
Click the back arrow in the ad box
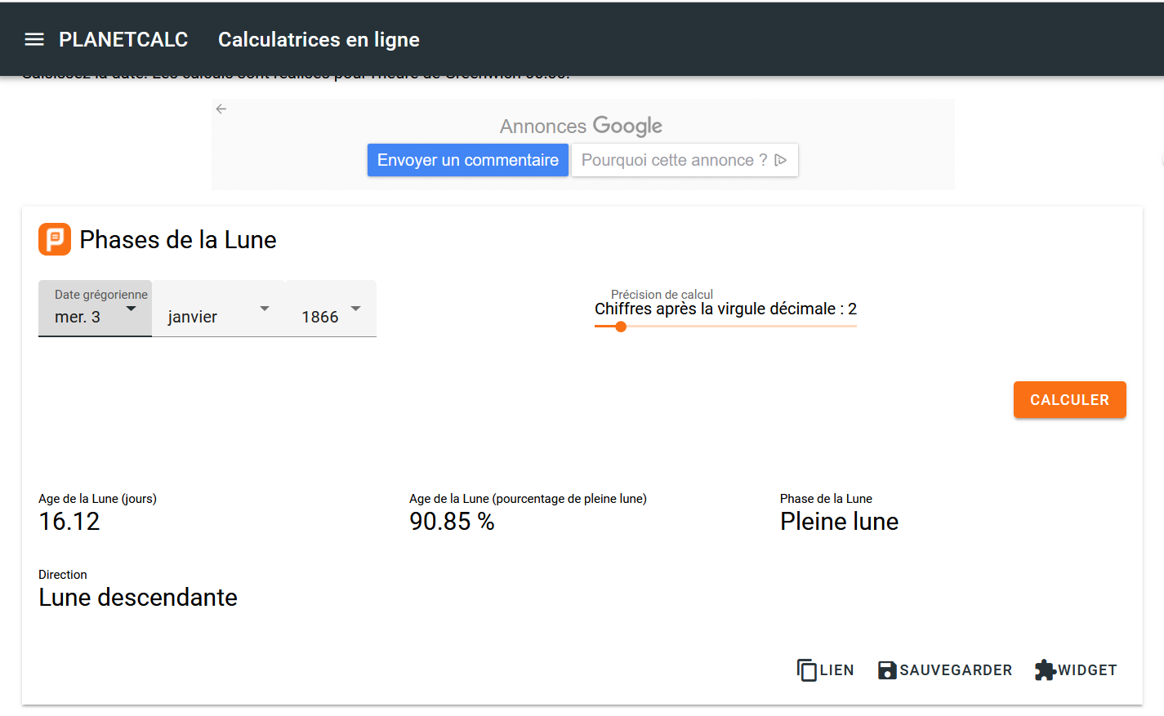click(x=221, y=109)
